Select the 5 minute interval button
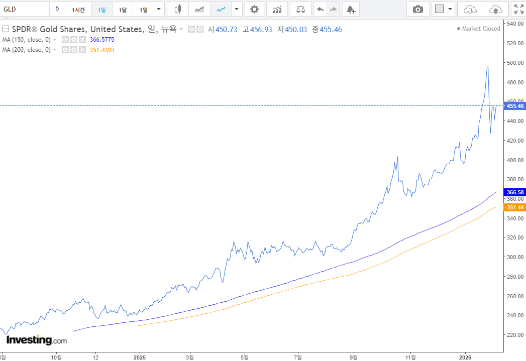This screenshot has width=526, height=361. (x=57, y=9)
